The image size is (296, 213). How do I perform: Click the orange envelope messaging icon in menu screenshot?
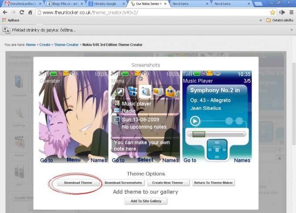tap(170, 92)
